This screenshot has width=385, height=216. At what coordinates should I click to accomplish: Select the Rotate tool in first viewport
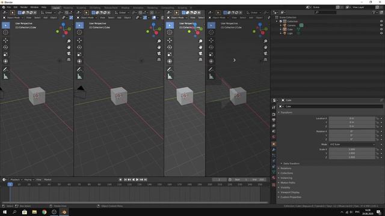pyautogui.click(x=5, y=47)
